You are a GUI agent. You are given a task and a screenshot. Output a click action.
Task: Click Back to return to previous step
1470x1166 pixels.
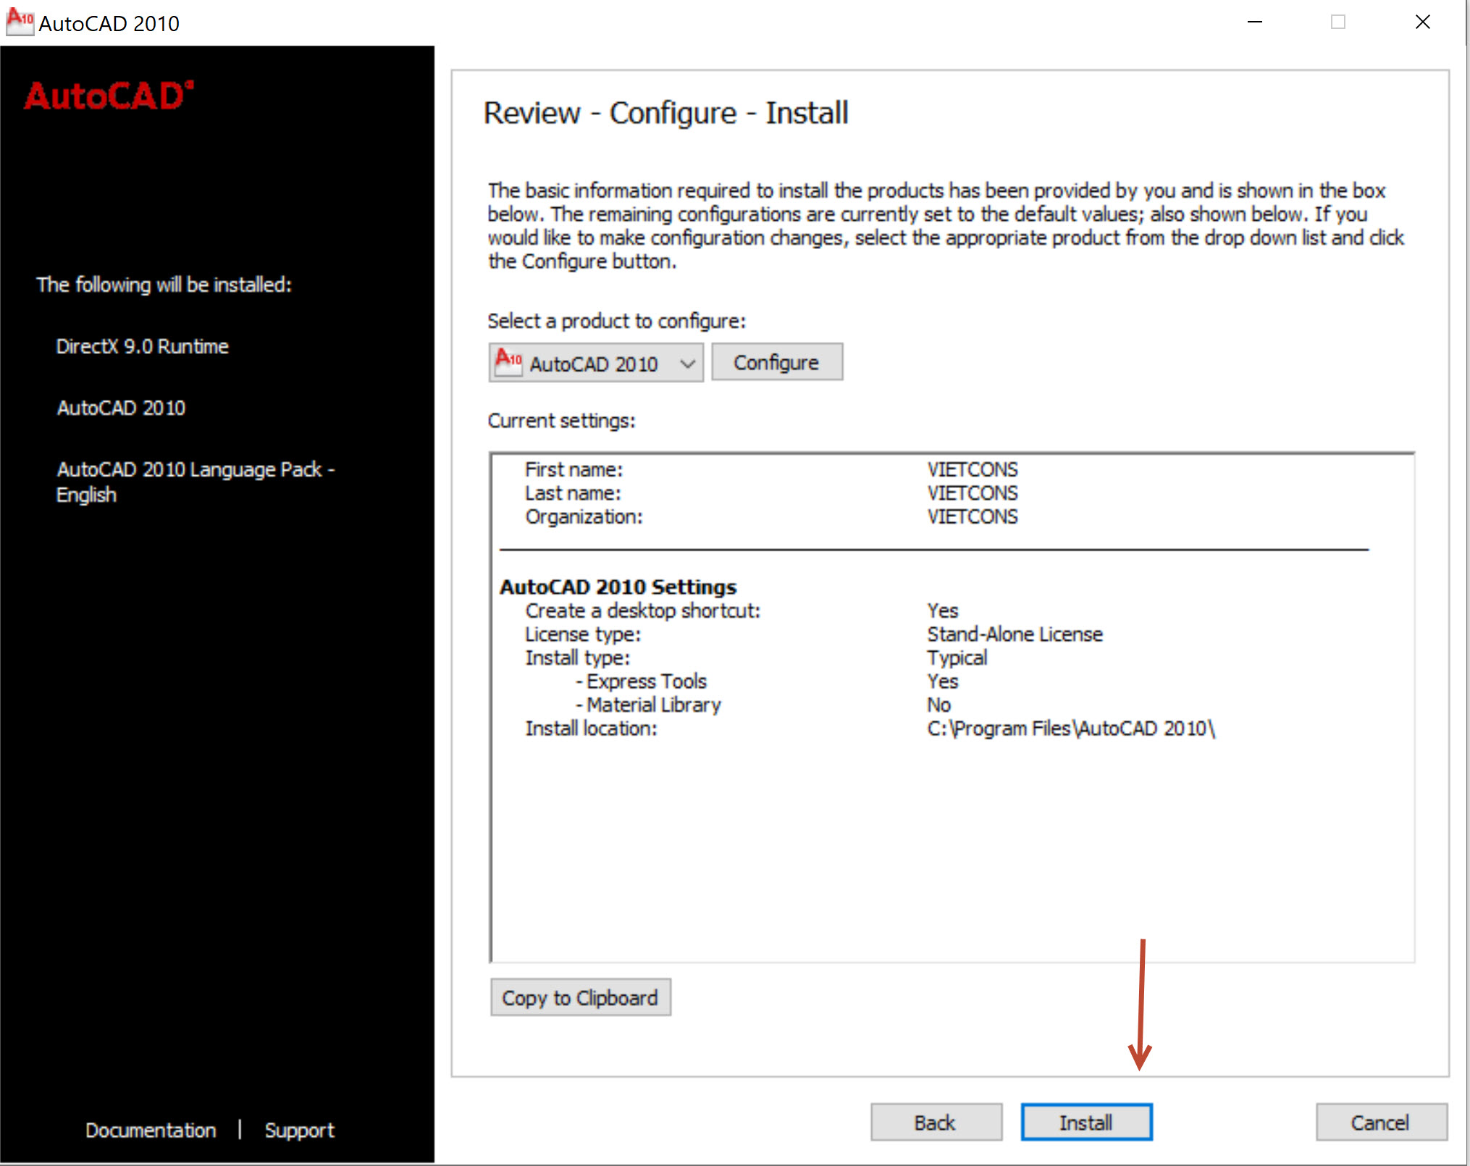click(x=935, y=1121)
